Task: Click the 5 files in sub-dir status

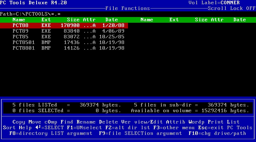Action: [192, 105]
